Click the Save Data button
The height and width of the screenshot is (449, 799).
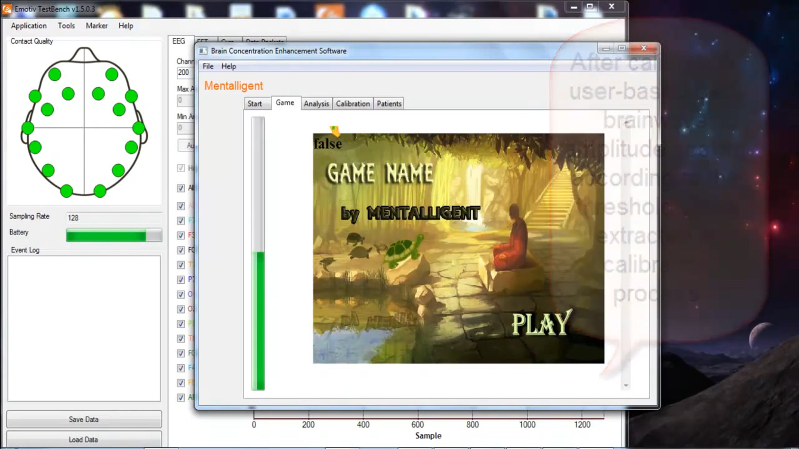pyautogui.click(x=84, y=419)
